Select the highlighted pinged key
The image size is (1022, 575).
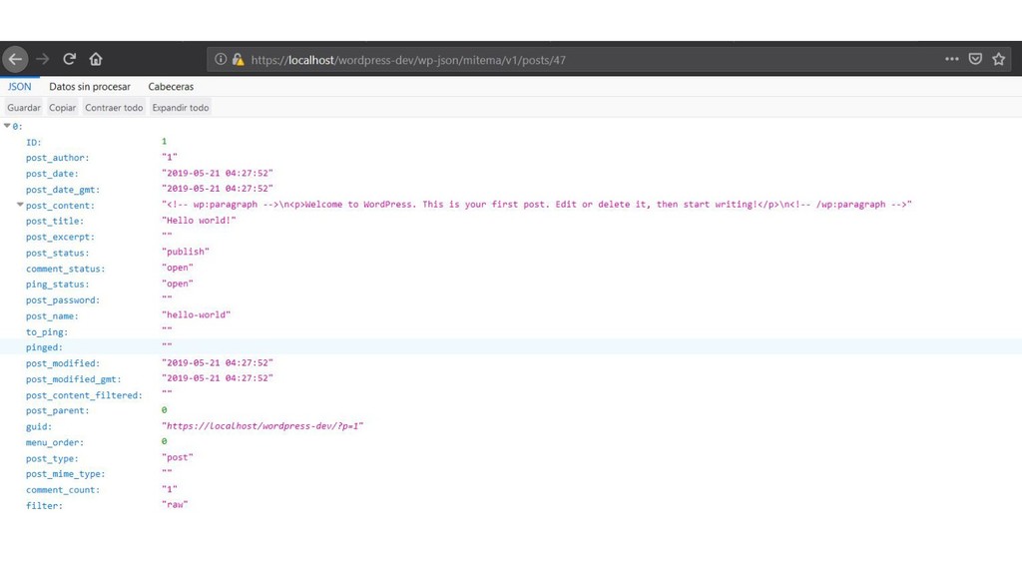[44, 347]
